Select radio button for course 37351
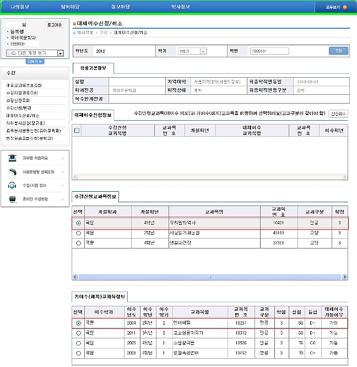The image size is (357, 367). pos(78,242)
